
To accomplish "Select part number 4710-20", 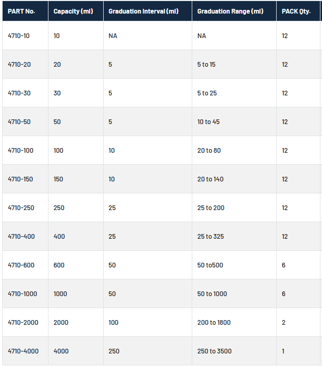I will (x=19, y=65).
